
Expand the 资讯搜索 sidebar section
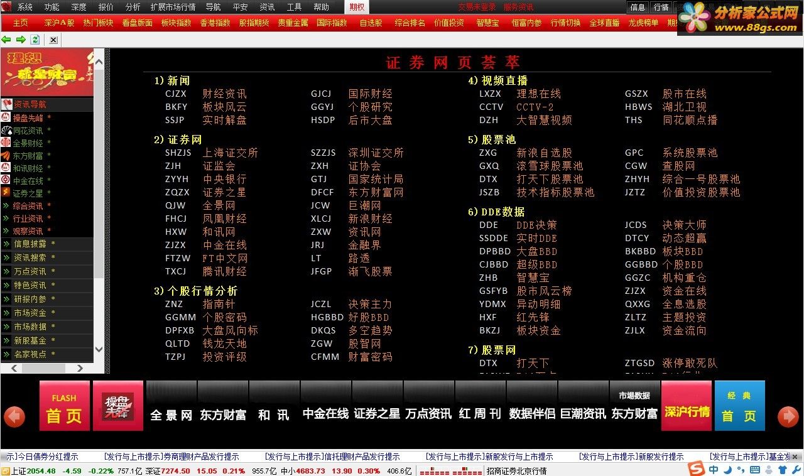47,257
